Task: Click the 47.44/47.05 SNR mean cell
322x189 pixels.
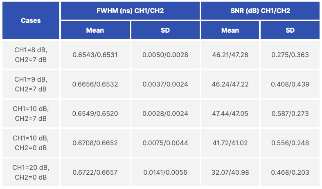Action: coord(230,113)
